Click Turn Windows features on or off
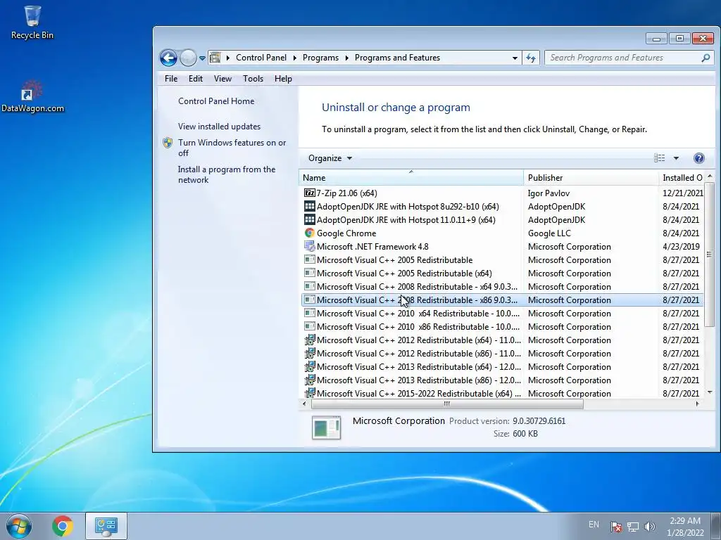The height and width of the screenshot is (540, 721). [232, 148]
